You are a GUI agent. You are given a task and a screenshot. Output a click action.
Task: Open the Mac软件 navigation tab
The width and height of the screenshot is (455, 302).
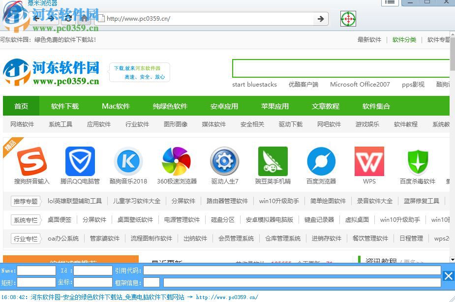pos(116,106)
